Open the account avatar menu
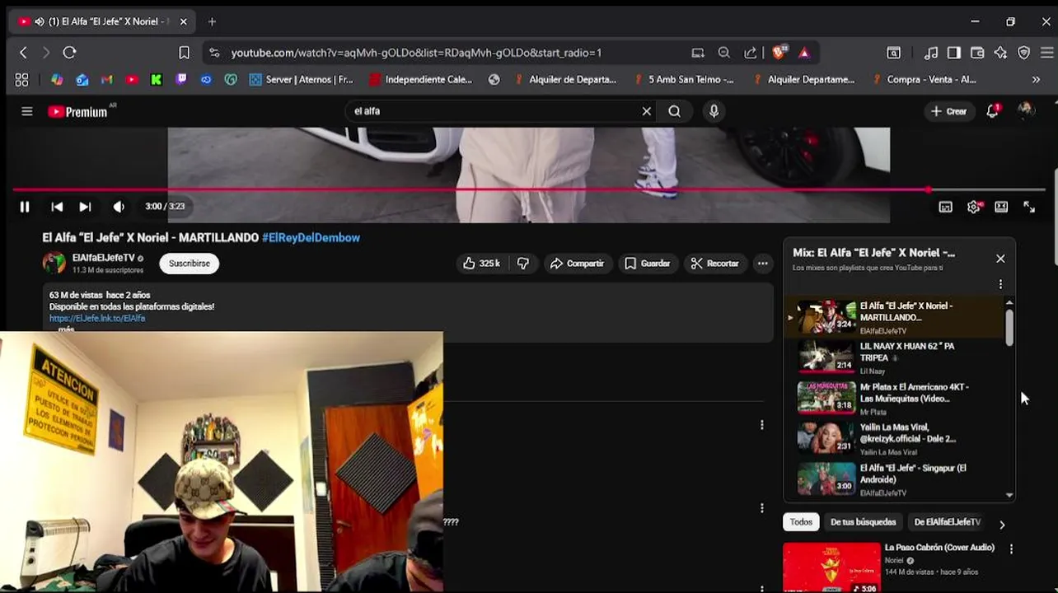The width and height of the screenshot is (1058, 593). pos(1026,110)
